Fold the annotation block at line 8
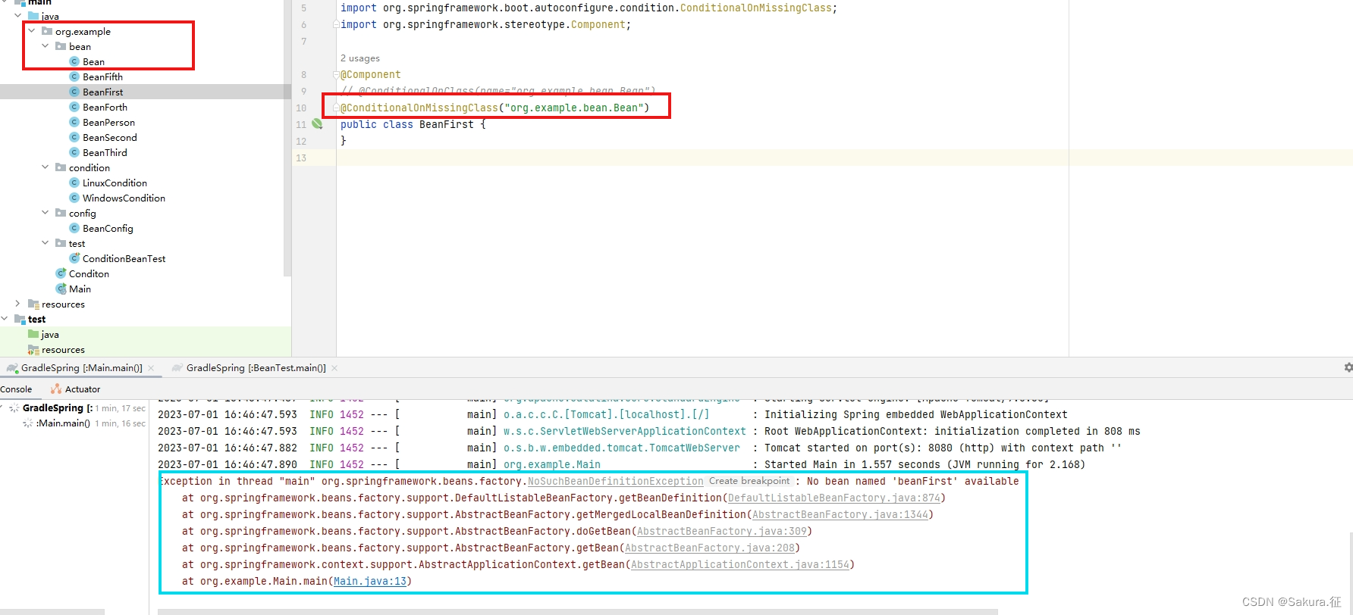Image resolution: width=1353 pixels, height=615 pixels. 335,75
